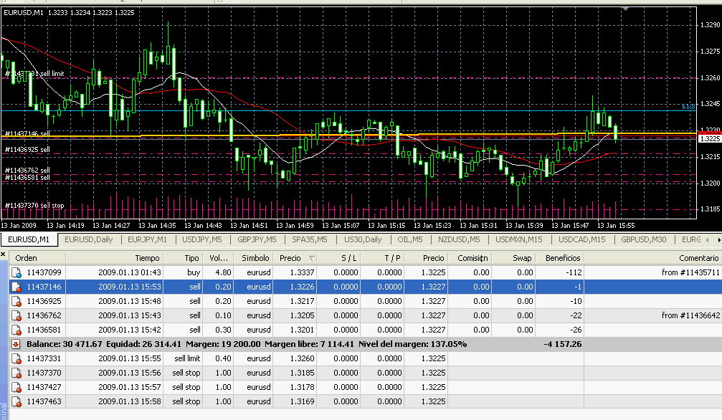
Task: Sort the table by Beneficios column
Action: click(562, 258)
